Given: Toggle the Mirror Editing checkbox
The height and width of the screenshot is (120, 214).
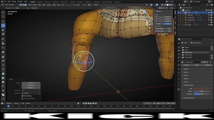Looking at the screenshot, I should point(22,96).
